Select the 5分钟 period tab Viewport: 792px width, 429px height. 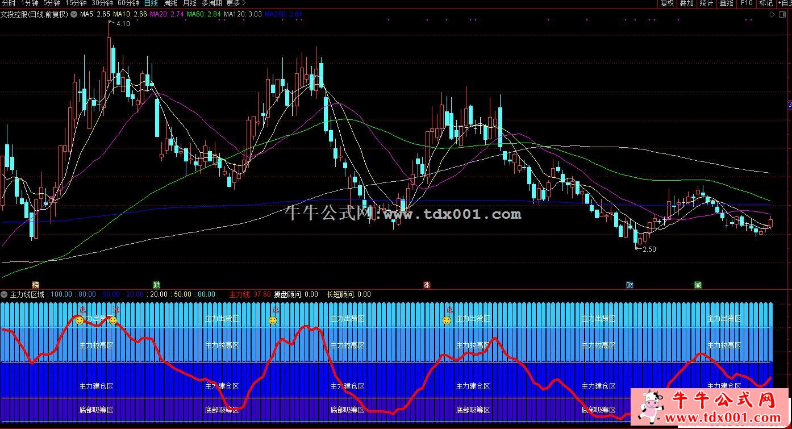(52, 3)
